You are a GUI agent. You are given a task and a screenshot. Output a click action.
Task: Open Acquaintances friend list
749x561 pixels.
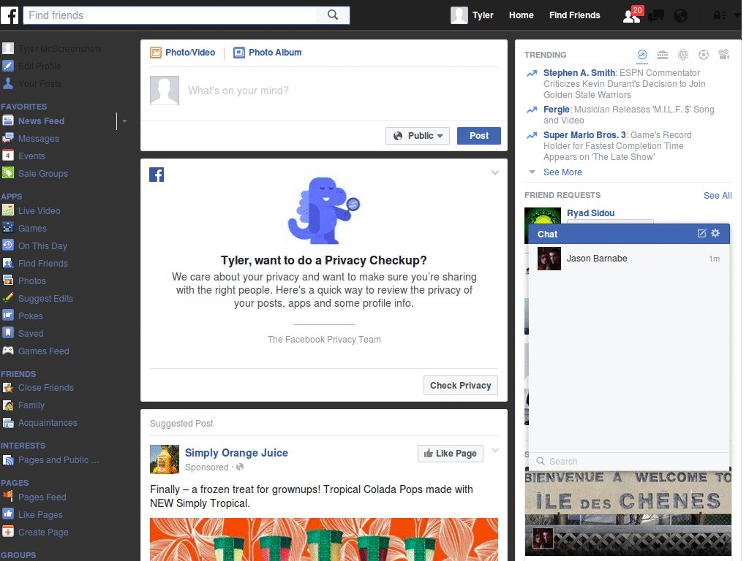click(x=48, y=423)
